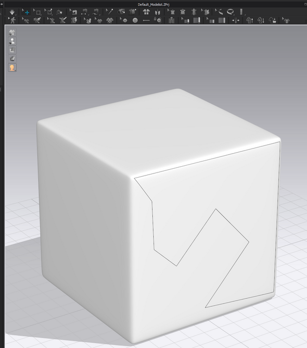Expand the vertical bar tool's dropdown corner
The width and height of the screenshot is (307, 348).
point(245,15)
